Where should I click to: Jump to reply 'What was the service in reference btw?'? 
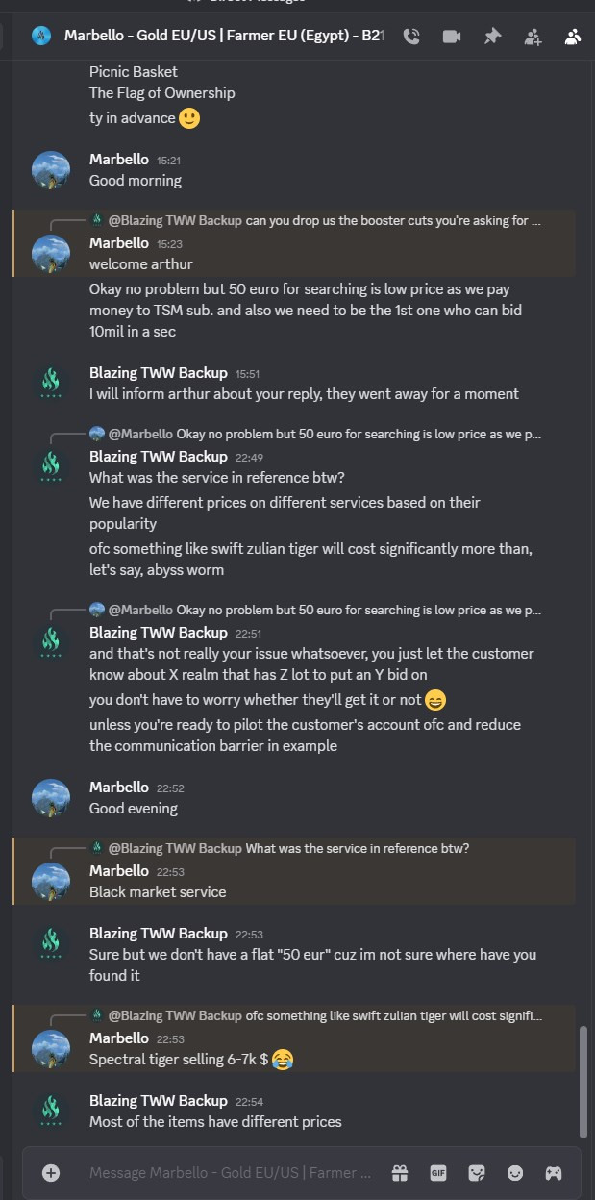point(288,848)
